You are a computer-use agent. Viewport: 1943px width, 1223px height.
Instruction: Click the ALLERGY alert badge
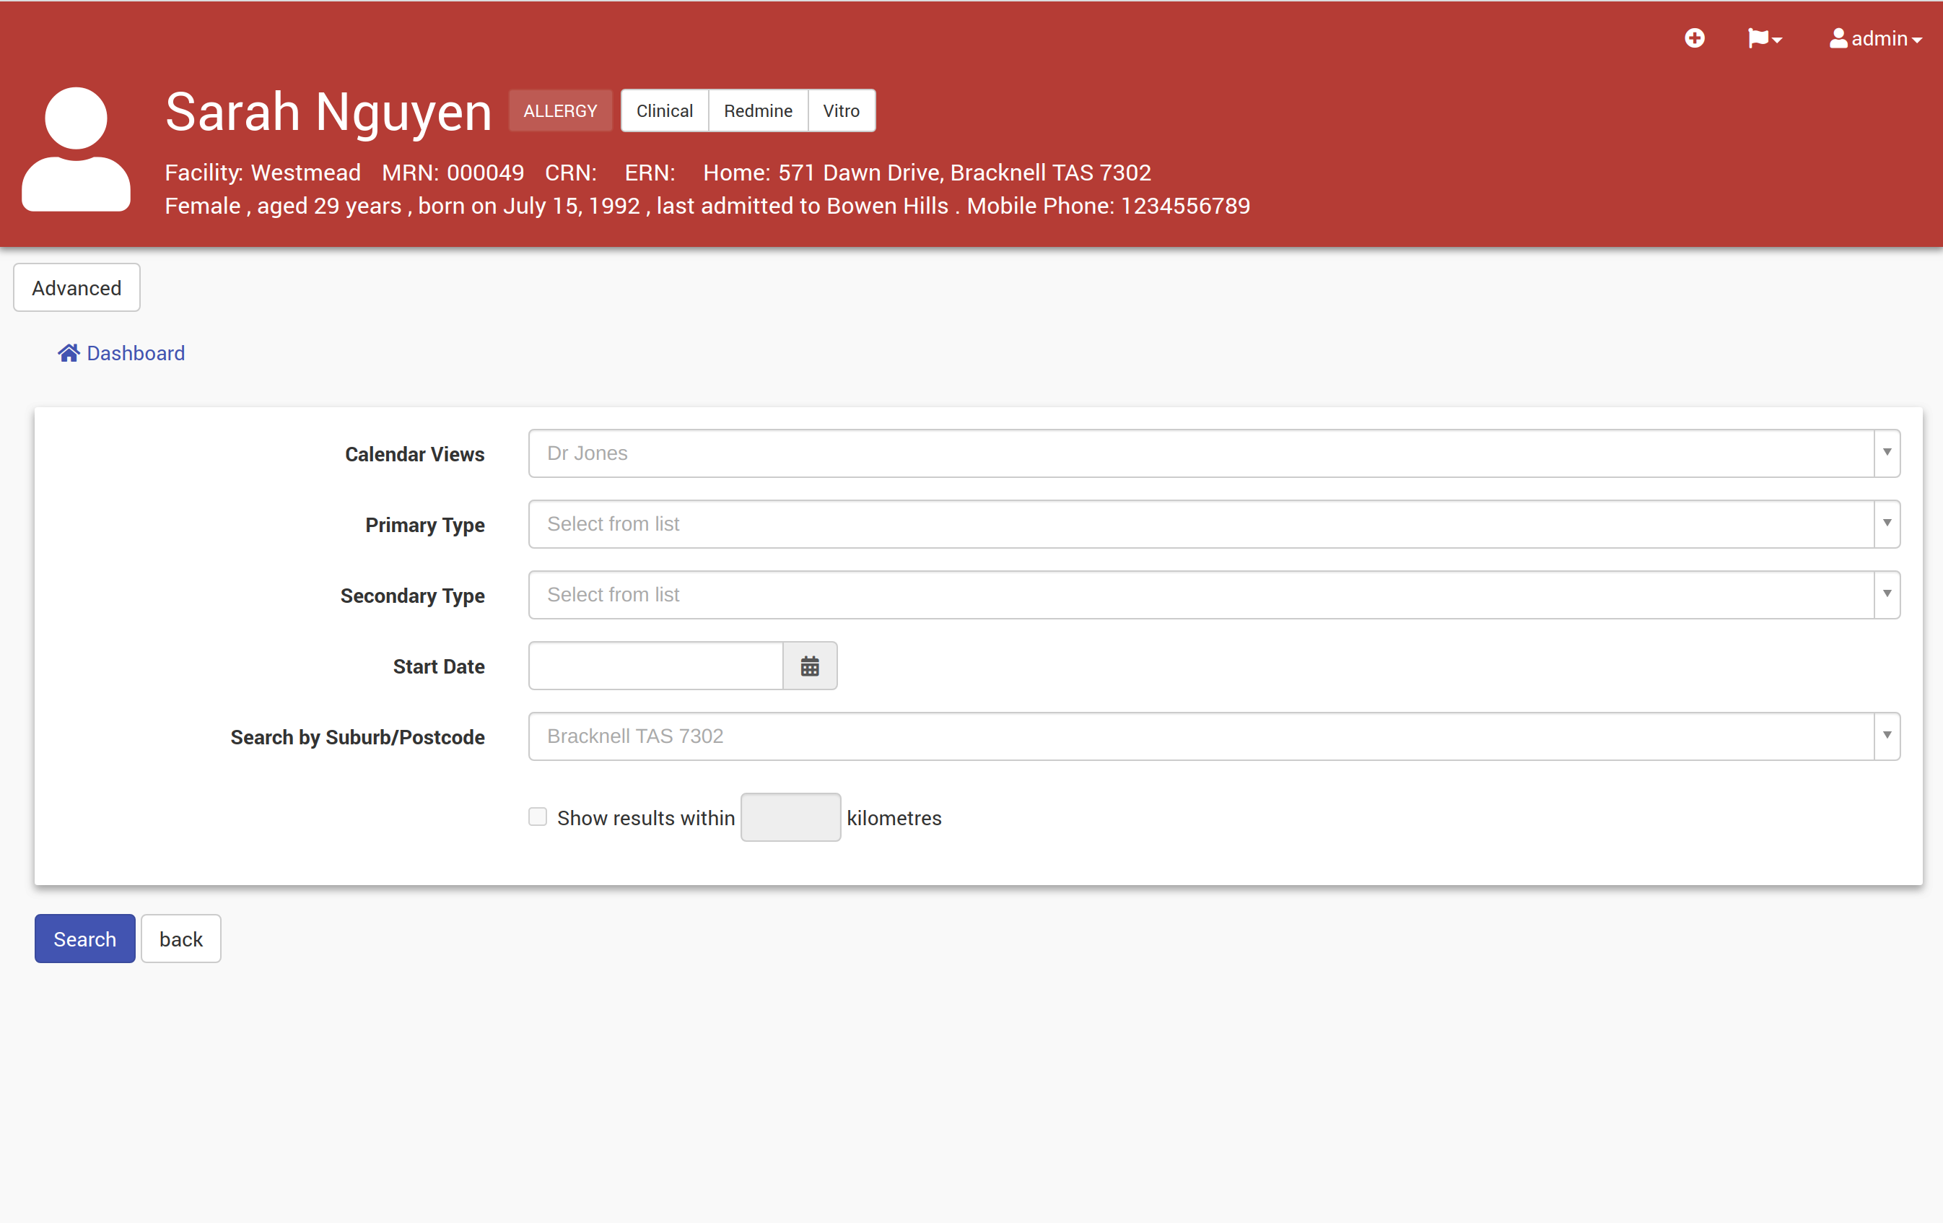pyautogui.click(x=560, y=110)
